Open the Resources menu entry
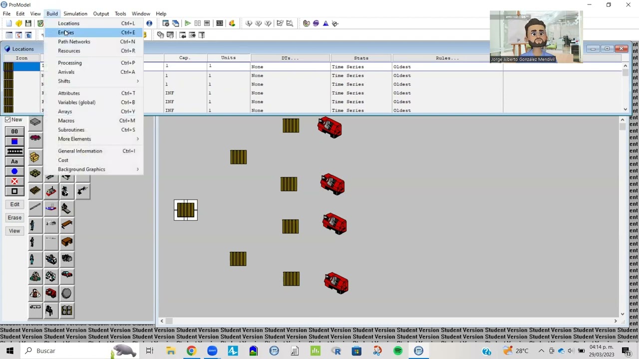 [x=93, y=51]
